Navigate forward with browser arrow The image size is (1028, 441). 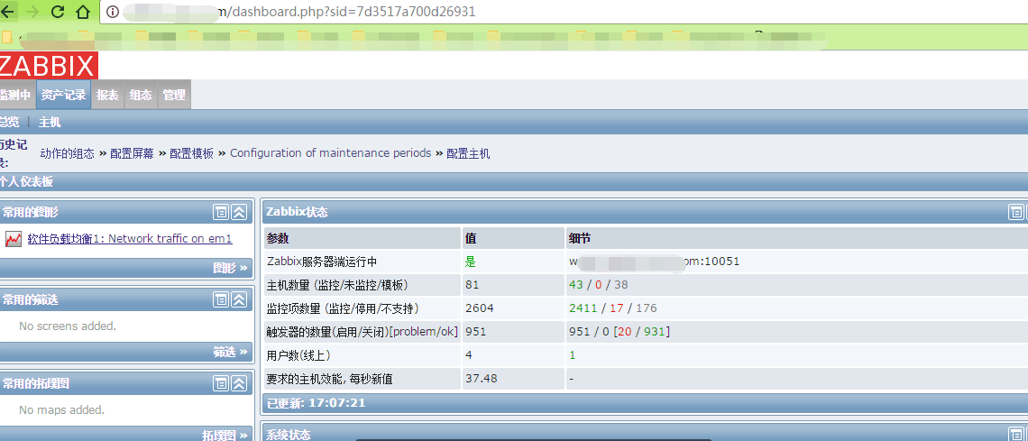[32, 11]
